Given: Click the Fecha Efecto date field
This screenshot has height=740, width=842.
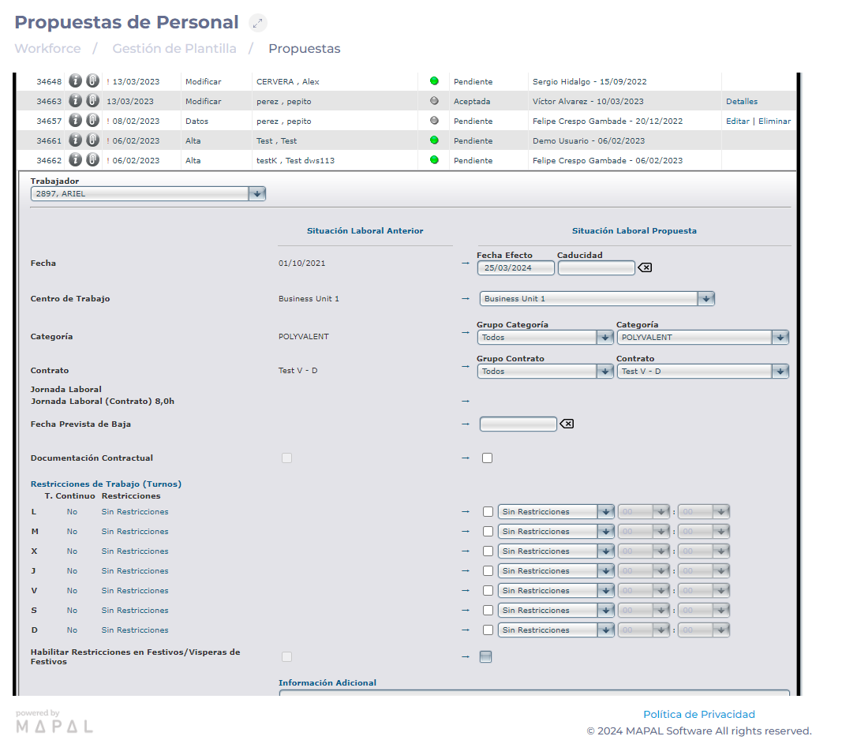Looking at the screenshot, I should pos(515,268).
